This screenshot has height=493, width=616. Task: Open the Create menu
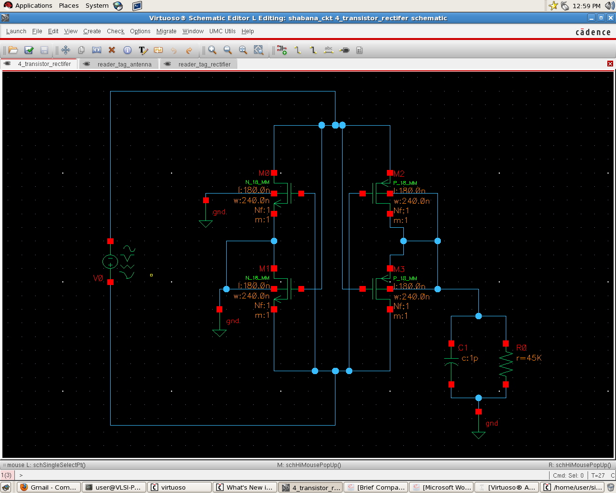coord(92,31)
